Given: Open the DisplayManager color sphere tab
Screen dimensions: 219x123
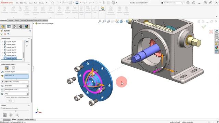Looking at the screenshot, I should [x=27, y=26].
